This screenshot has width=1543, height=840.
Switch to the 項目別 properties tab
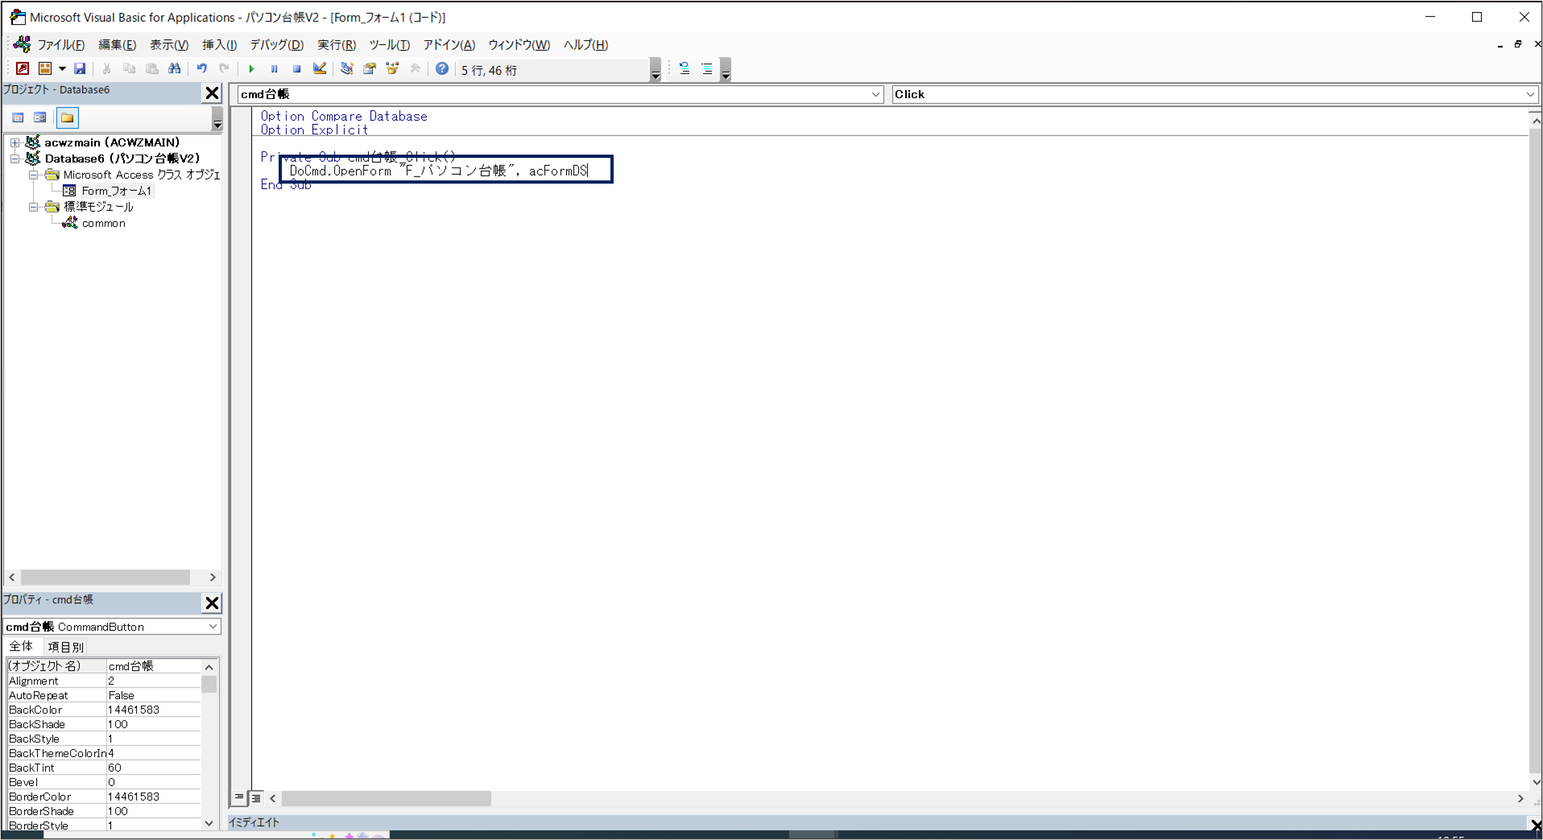tap(65, 647)
